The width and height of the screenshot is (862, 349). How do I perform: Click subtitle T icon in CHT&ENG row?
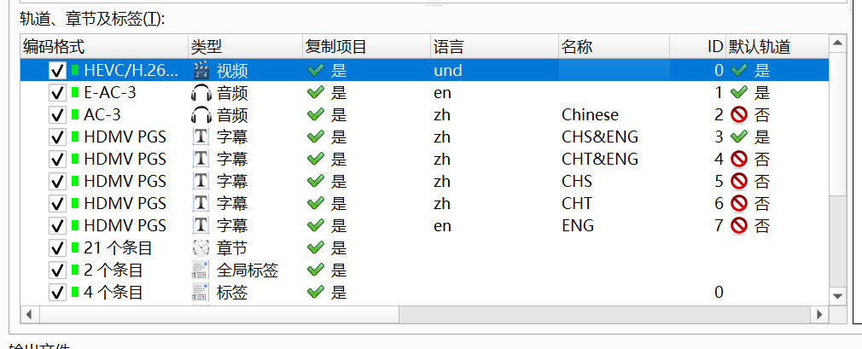click(201, 160)
